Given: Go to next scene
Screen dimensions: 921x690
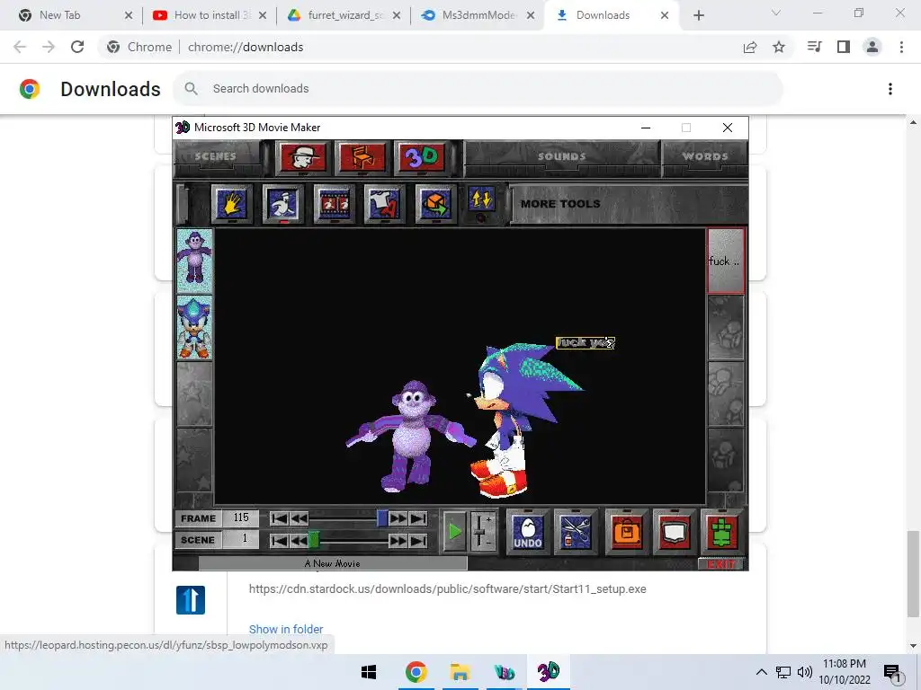Looking at the screenshot, I should pyautogui.click(x=398, y=540).
